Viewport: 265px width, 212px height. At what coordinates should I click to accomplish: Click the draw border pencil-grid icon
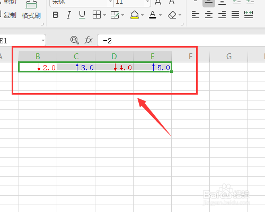115,15
